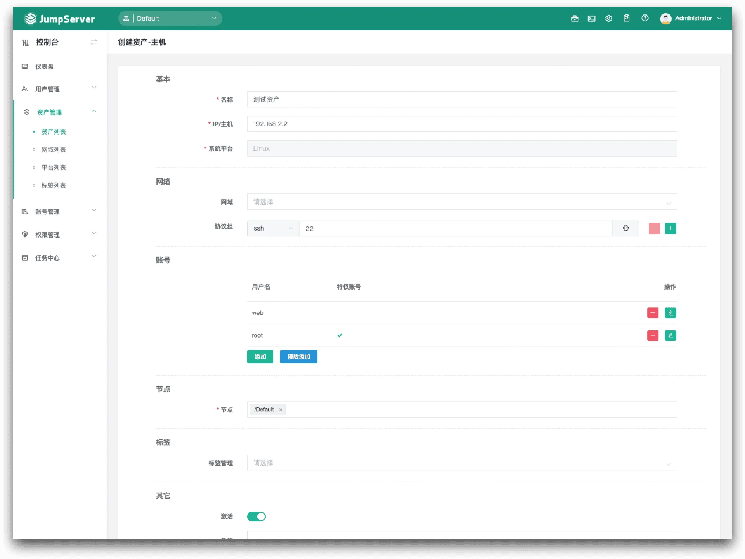Open the Administrator user menu

[x=698, y=18]
